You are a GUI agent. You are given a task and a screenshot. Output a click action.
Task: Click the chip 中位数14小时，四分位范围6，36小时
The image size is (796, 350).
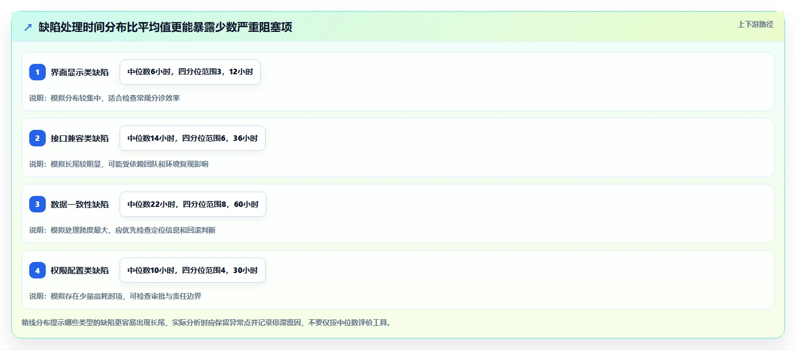(x=192, y=138)
